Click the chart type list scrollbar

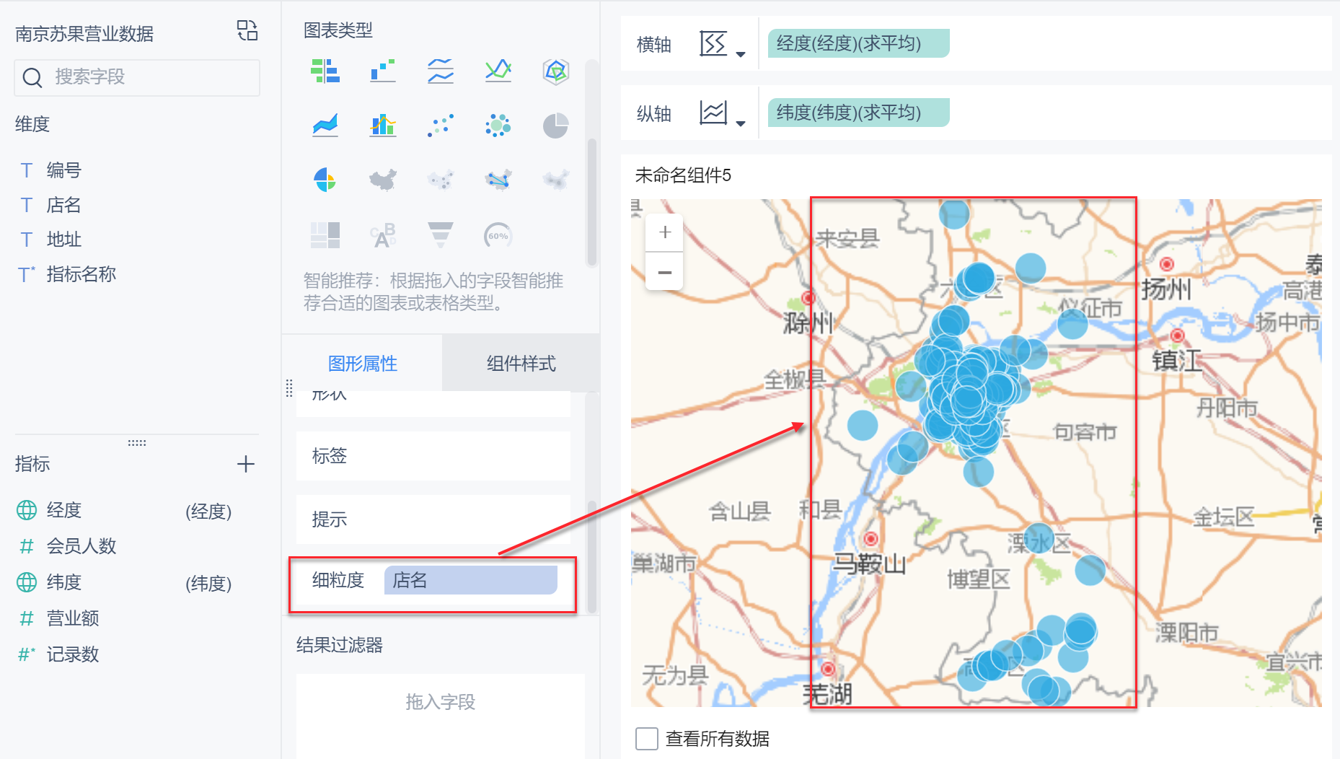coord(591,202)
